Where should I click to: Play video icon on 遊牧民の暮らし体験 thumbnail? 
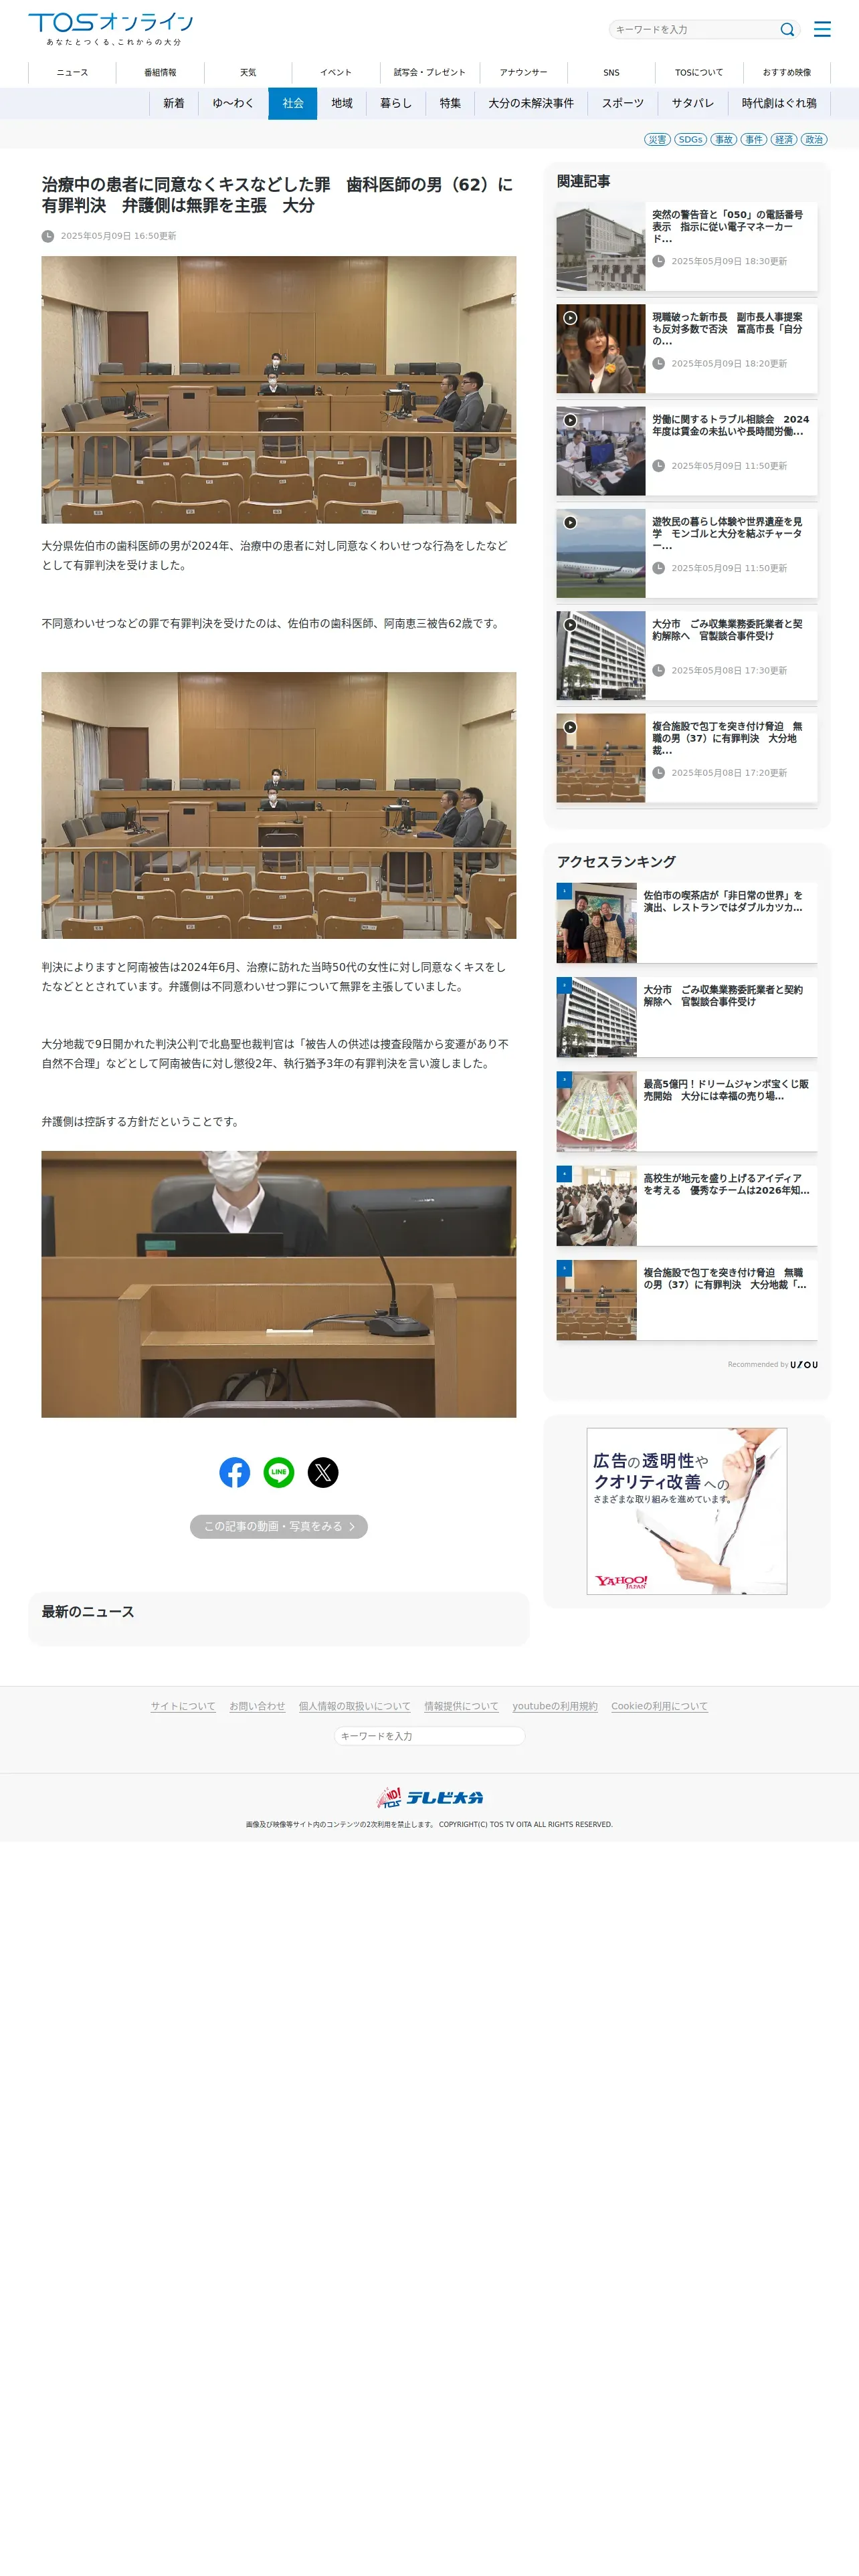pos(570,522)
